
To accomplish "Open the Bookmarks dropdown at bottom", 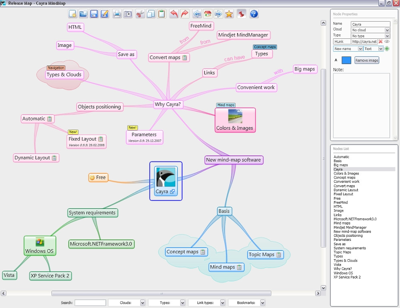I will pyautogui.click(x=262, y=303).
